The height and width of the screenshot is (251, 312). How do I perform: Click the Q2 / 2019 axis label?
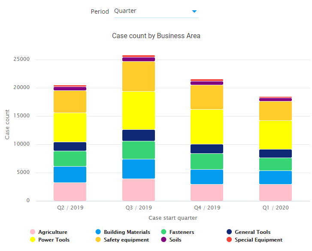(70, 207)
